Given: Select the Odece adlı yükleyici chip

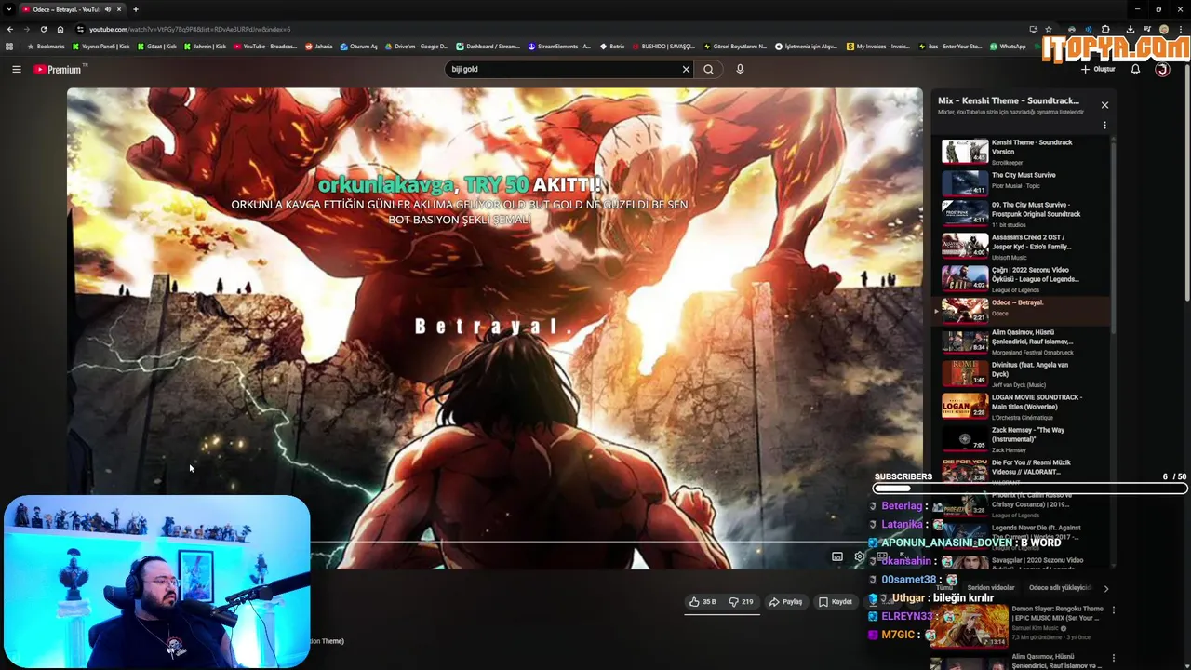Looking at the screenshot, I should 1060,588.
